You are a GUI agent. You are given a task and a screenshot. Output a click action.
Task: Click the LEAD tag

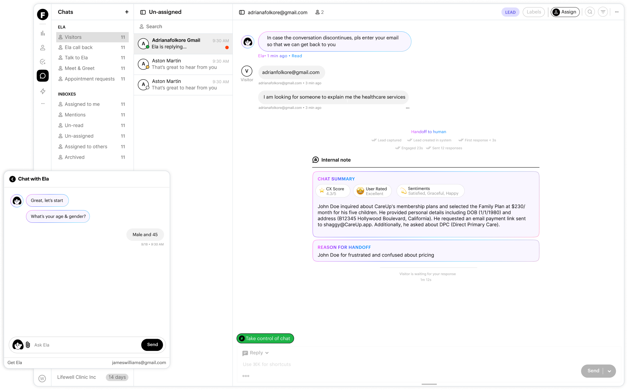[510, 12]
